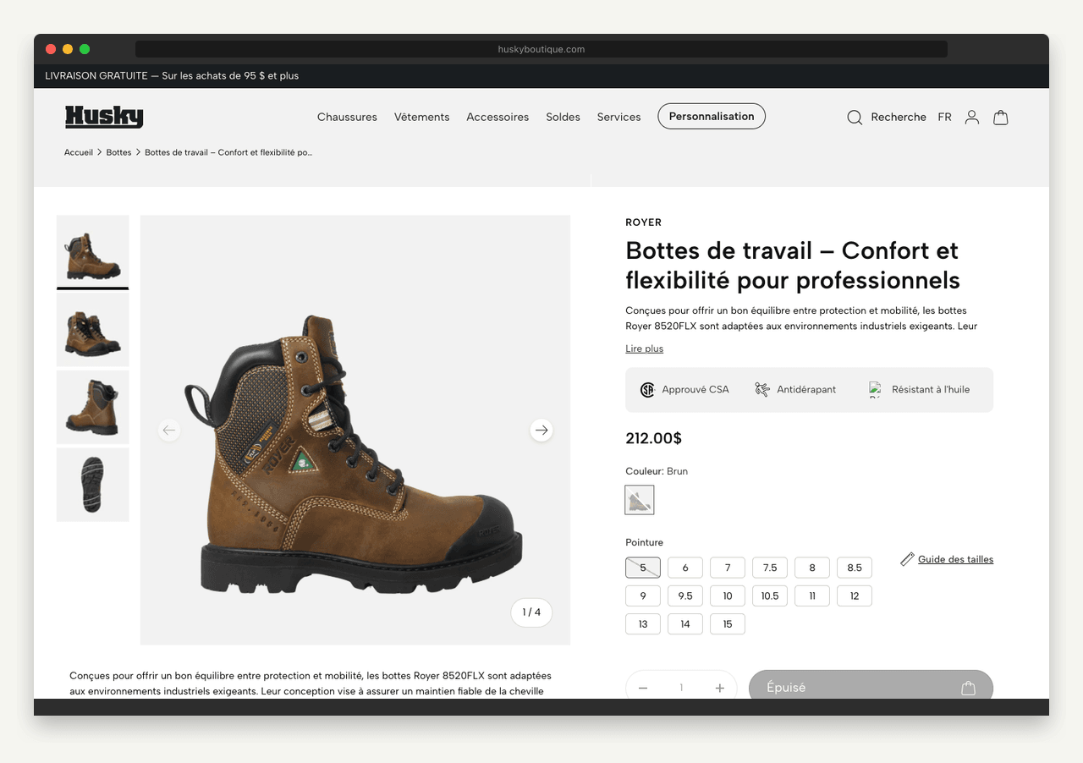Open the Chaussures menu
Image resolution: width=1083 pixels, height=763 pixels.
[347, 117]
